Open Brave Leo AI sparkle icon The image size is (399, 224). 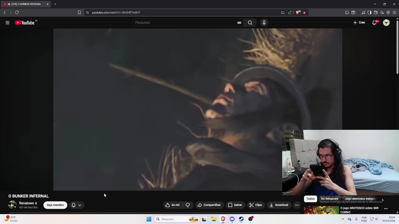tap(382, 12)
